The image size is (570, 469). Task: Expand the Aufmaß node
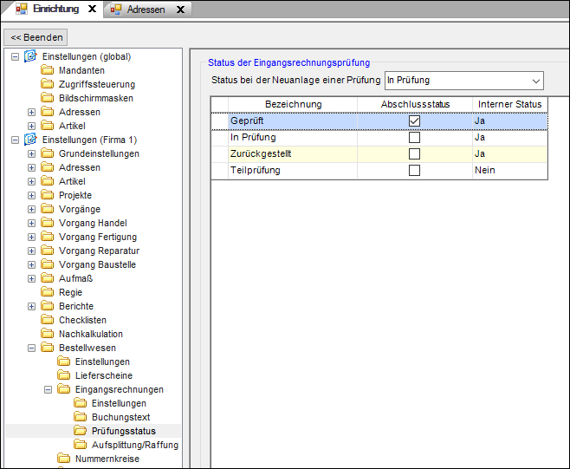(32, 278)
